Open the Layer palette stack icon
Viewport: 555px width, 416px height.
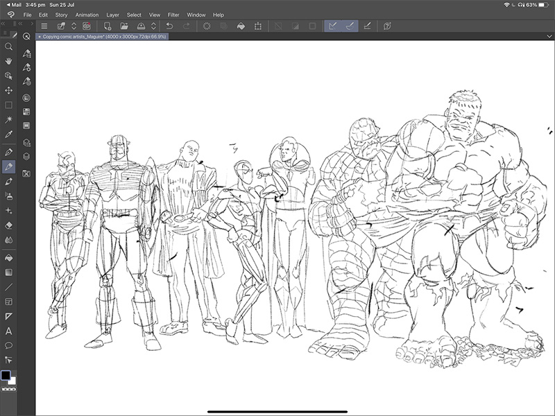(26, 157)
